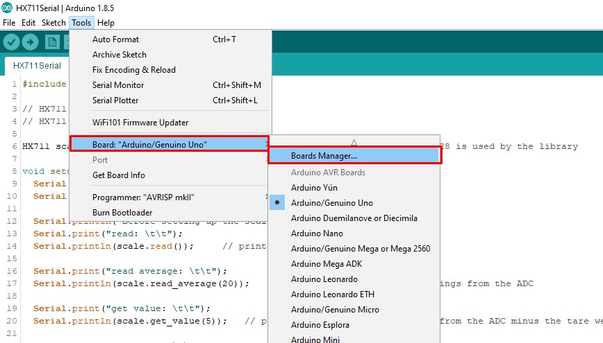Select Arduino/Genuino Uno board
Screen dimensions: 603x343
(354, 202)
